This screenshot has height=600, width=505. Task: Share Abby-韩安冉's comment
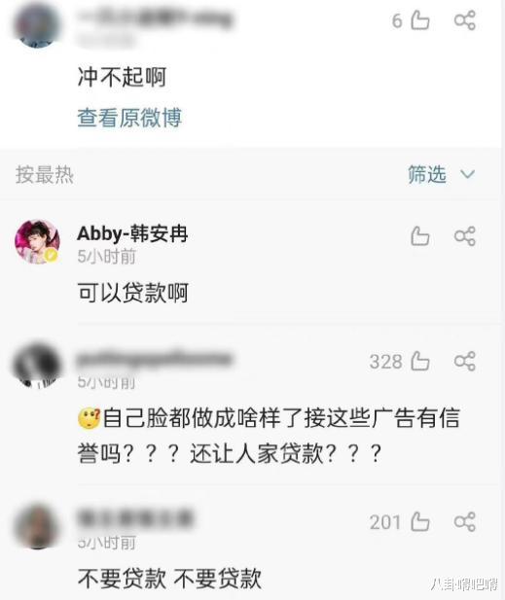[x=465, y=235]
